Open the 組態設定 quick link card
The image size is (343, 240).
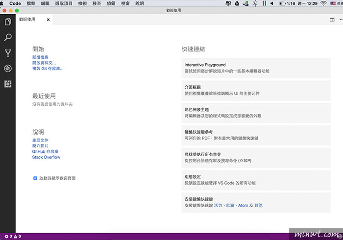(256, 180)
